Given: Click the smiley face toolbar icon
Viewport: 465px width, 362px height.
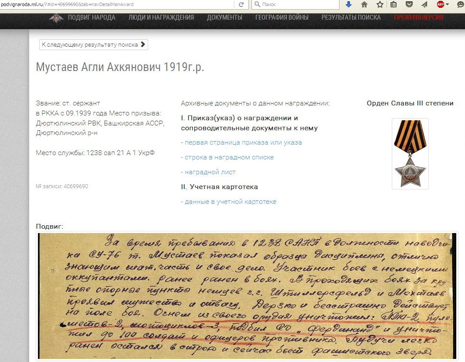Looking at the screenshot, I should coord(460,4).
